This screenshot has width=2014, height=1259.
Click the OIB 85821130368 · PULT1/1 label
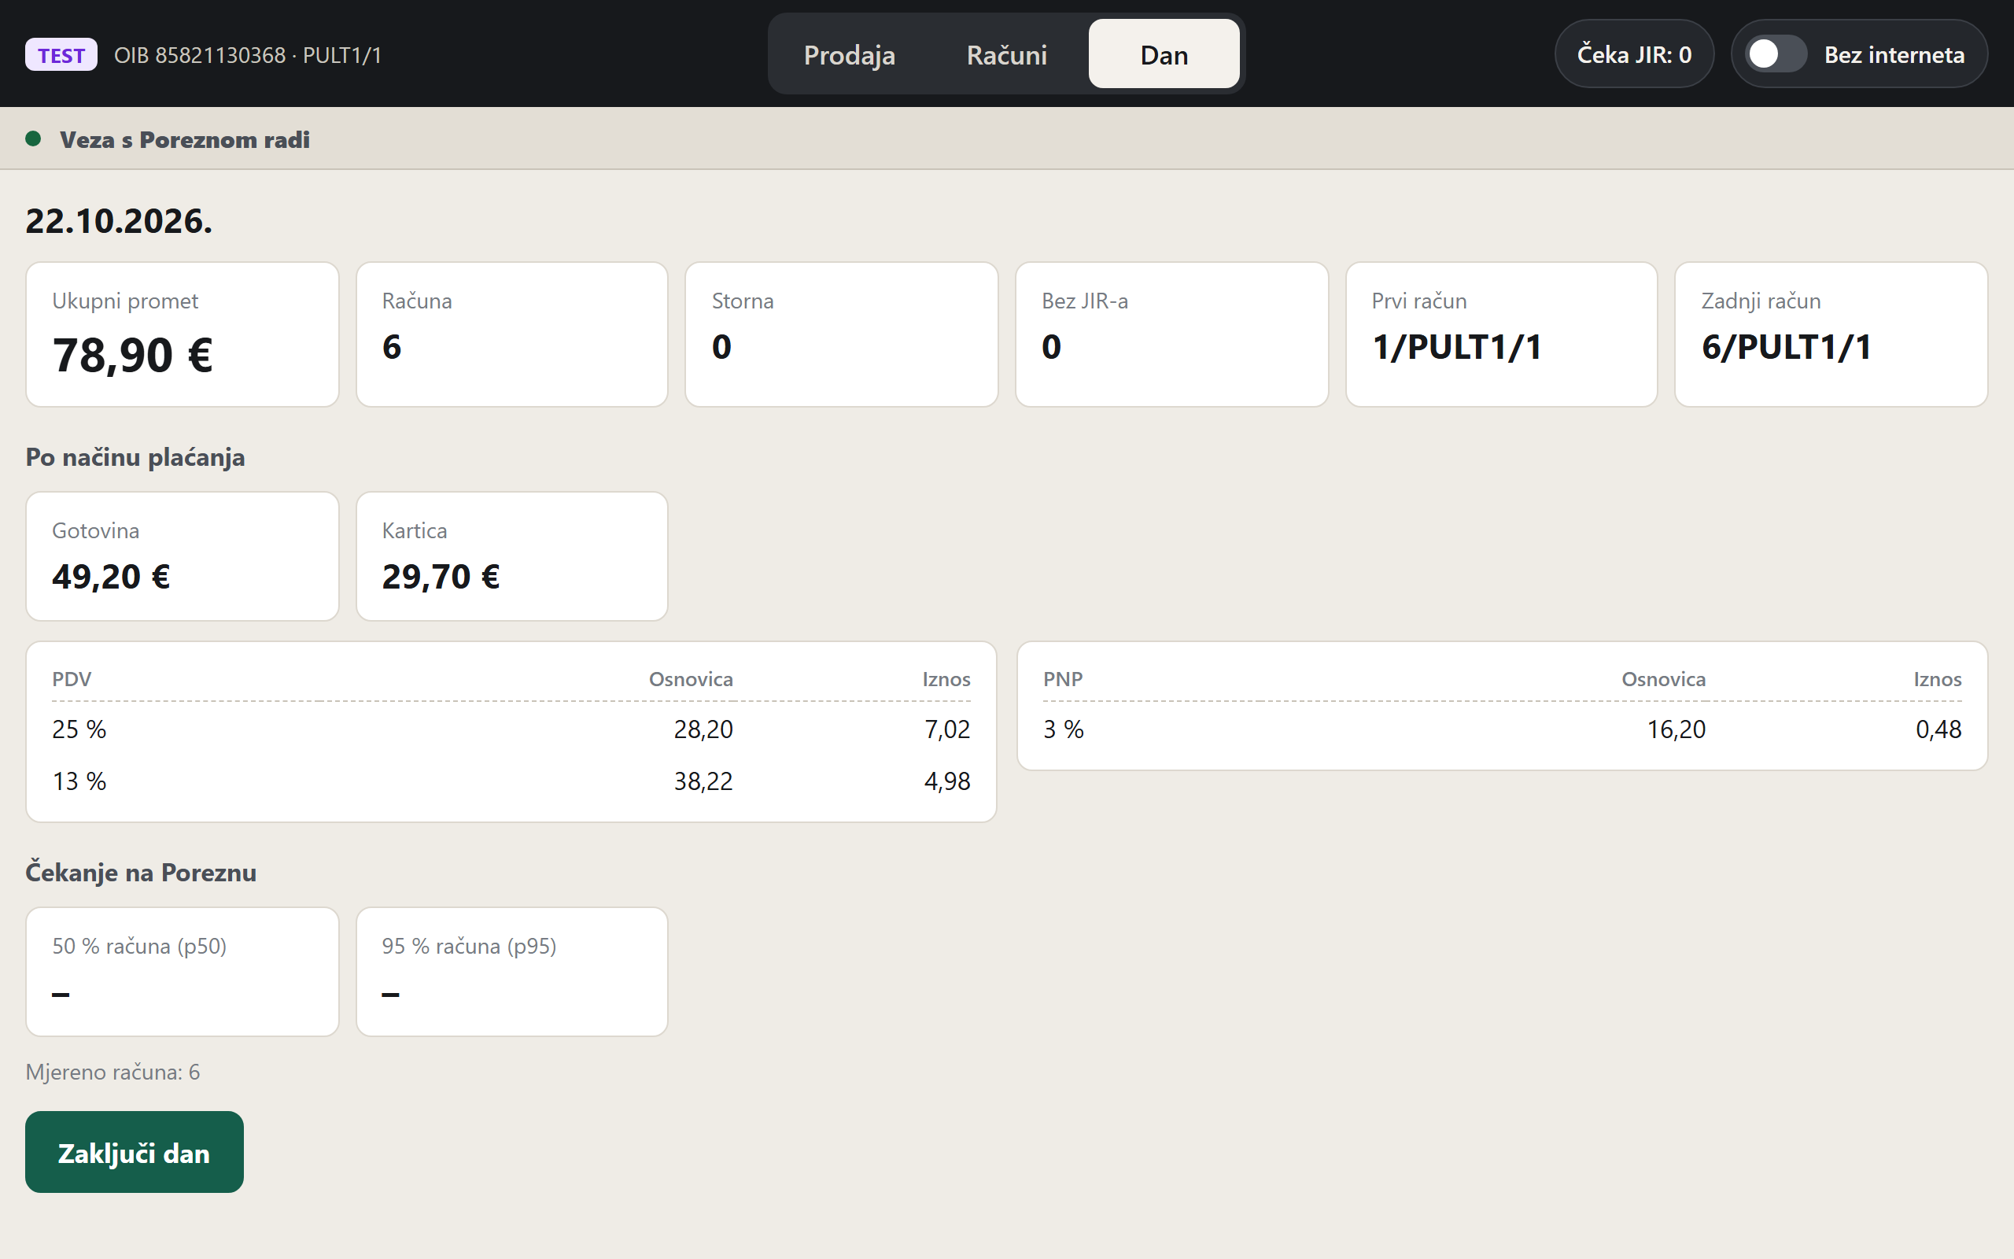point(248,55)
